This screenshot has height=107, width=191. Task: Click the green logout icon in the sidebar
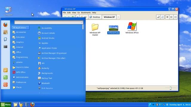click(x=5, y=77)
